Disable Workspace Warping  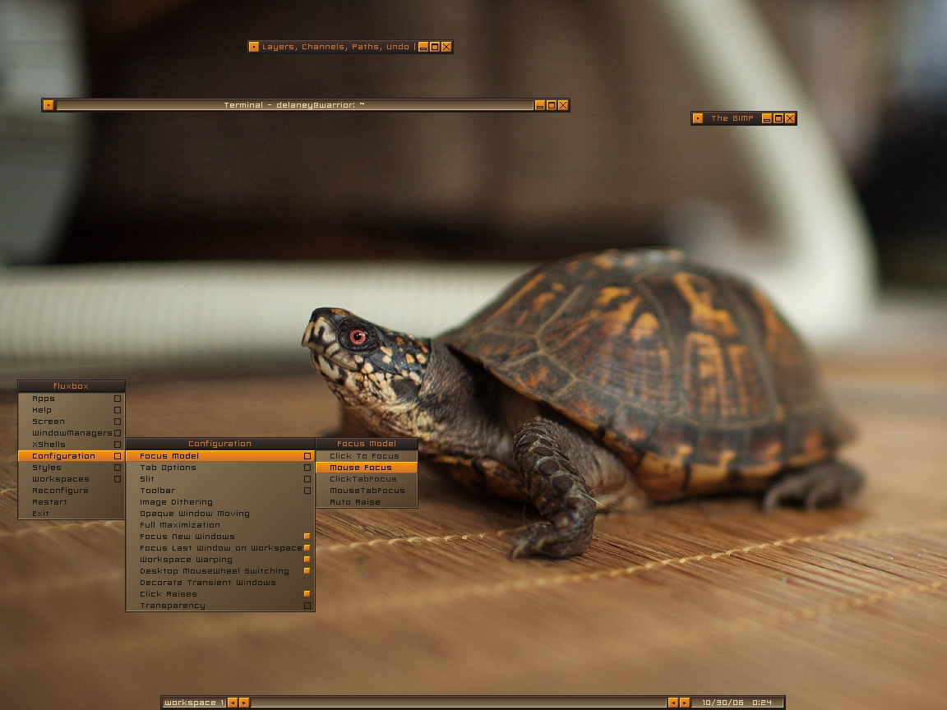(220, 559)
